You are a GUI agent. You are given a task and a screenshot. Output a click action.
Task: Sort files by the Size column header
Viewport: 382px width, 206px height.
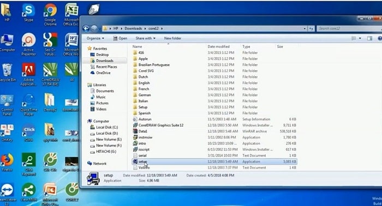[x=280, y=46]
